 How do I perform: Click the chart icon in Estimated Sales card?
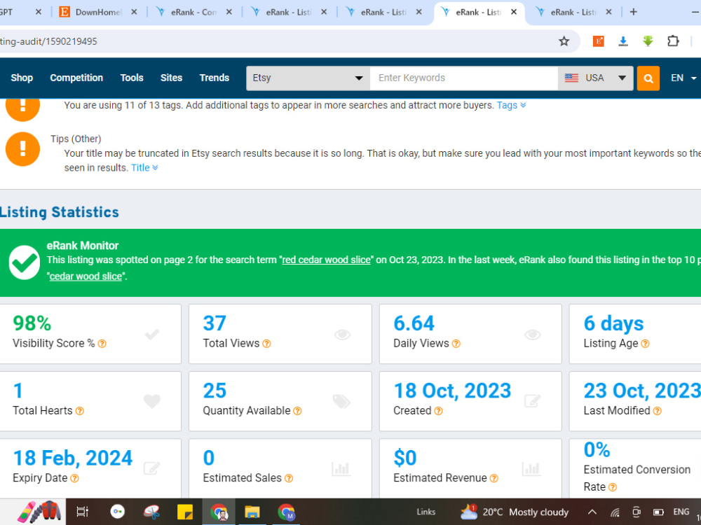pos(341,469)
